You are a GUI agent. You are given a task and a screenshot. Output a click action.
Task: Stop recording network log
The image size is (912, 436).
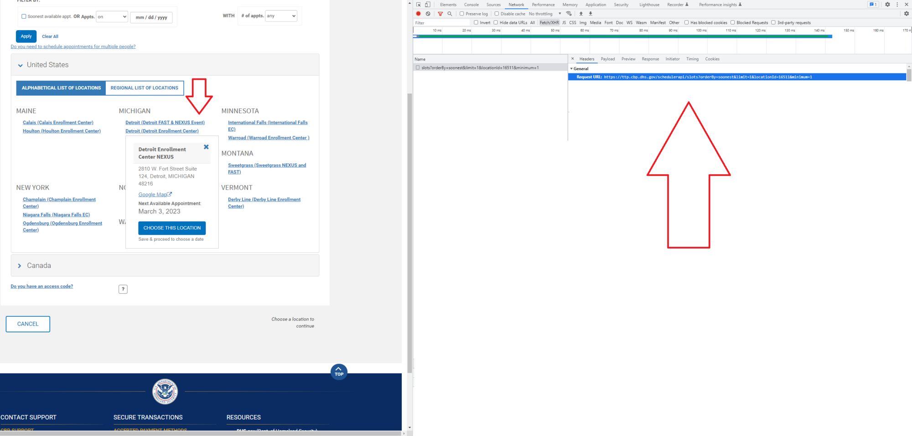coord(418,14)
